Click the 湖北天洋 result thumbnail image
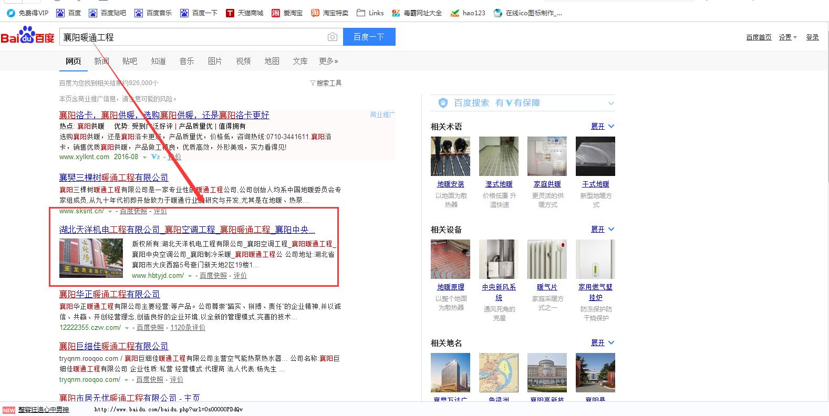The height and width of the screenshot is (416, 829). tap(91, 258)
